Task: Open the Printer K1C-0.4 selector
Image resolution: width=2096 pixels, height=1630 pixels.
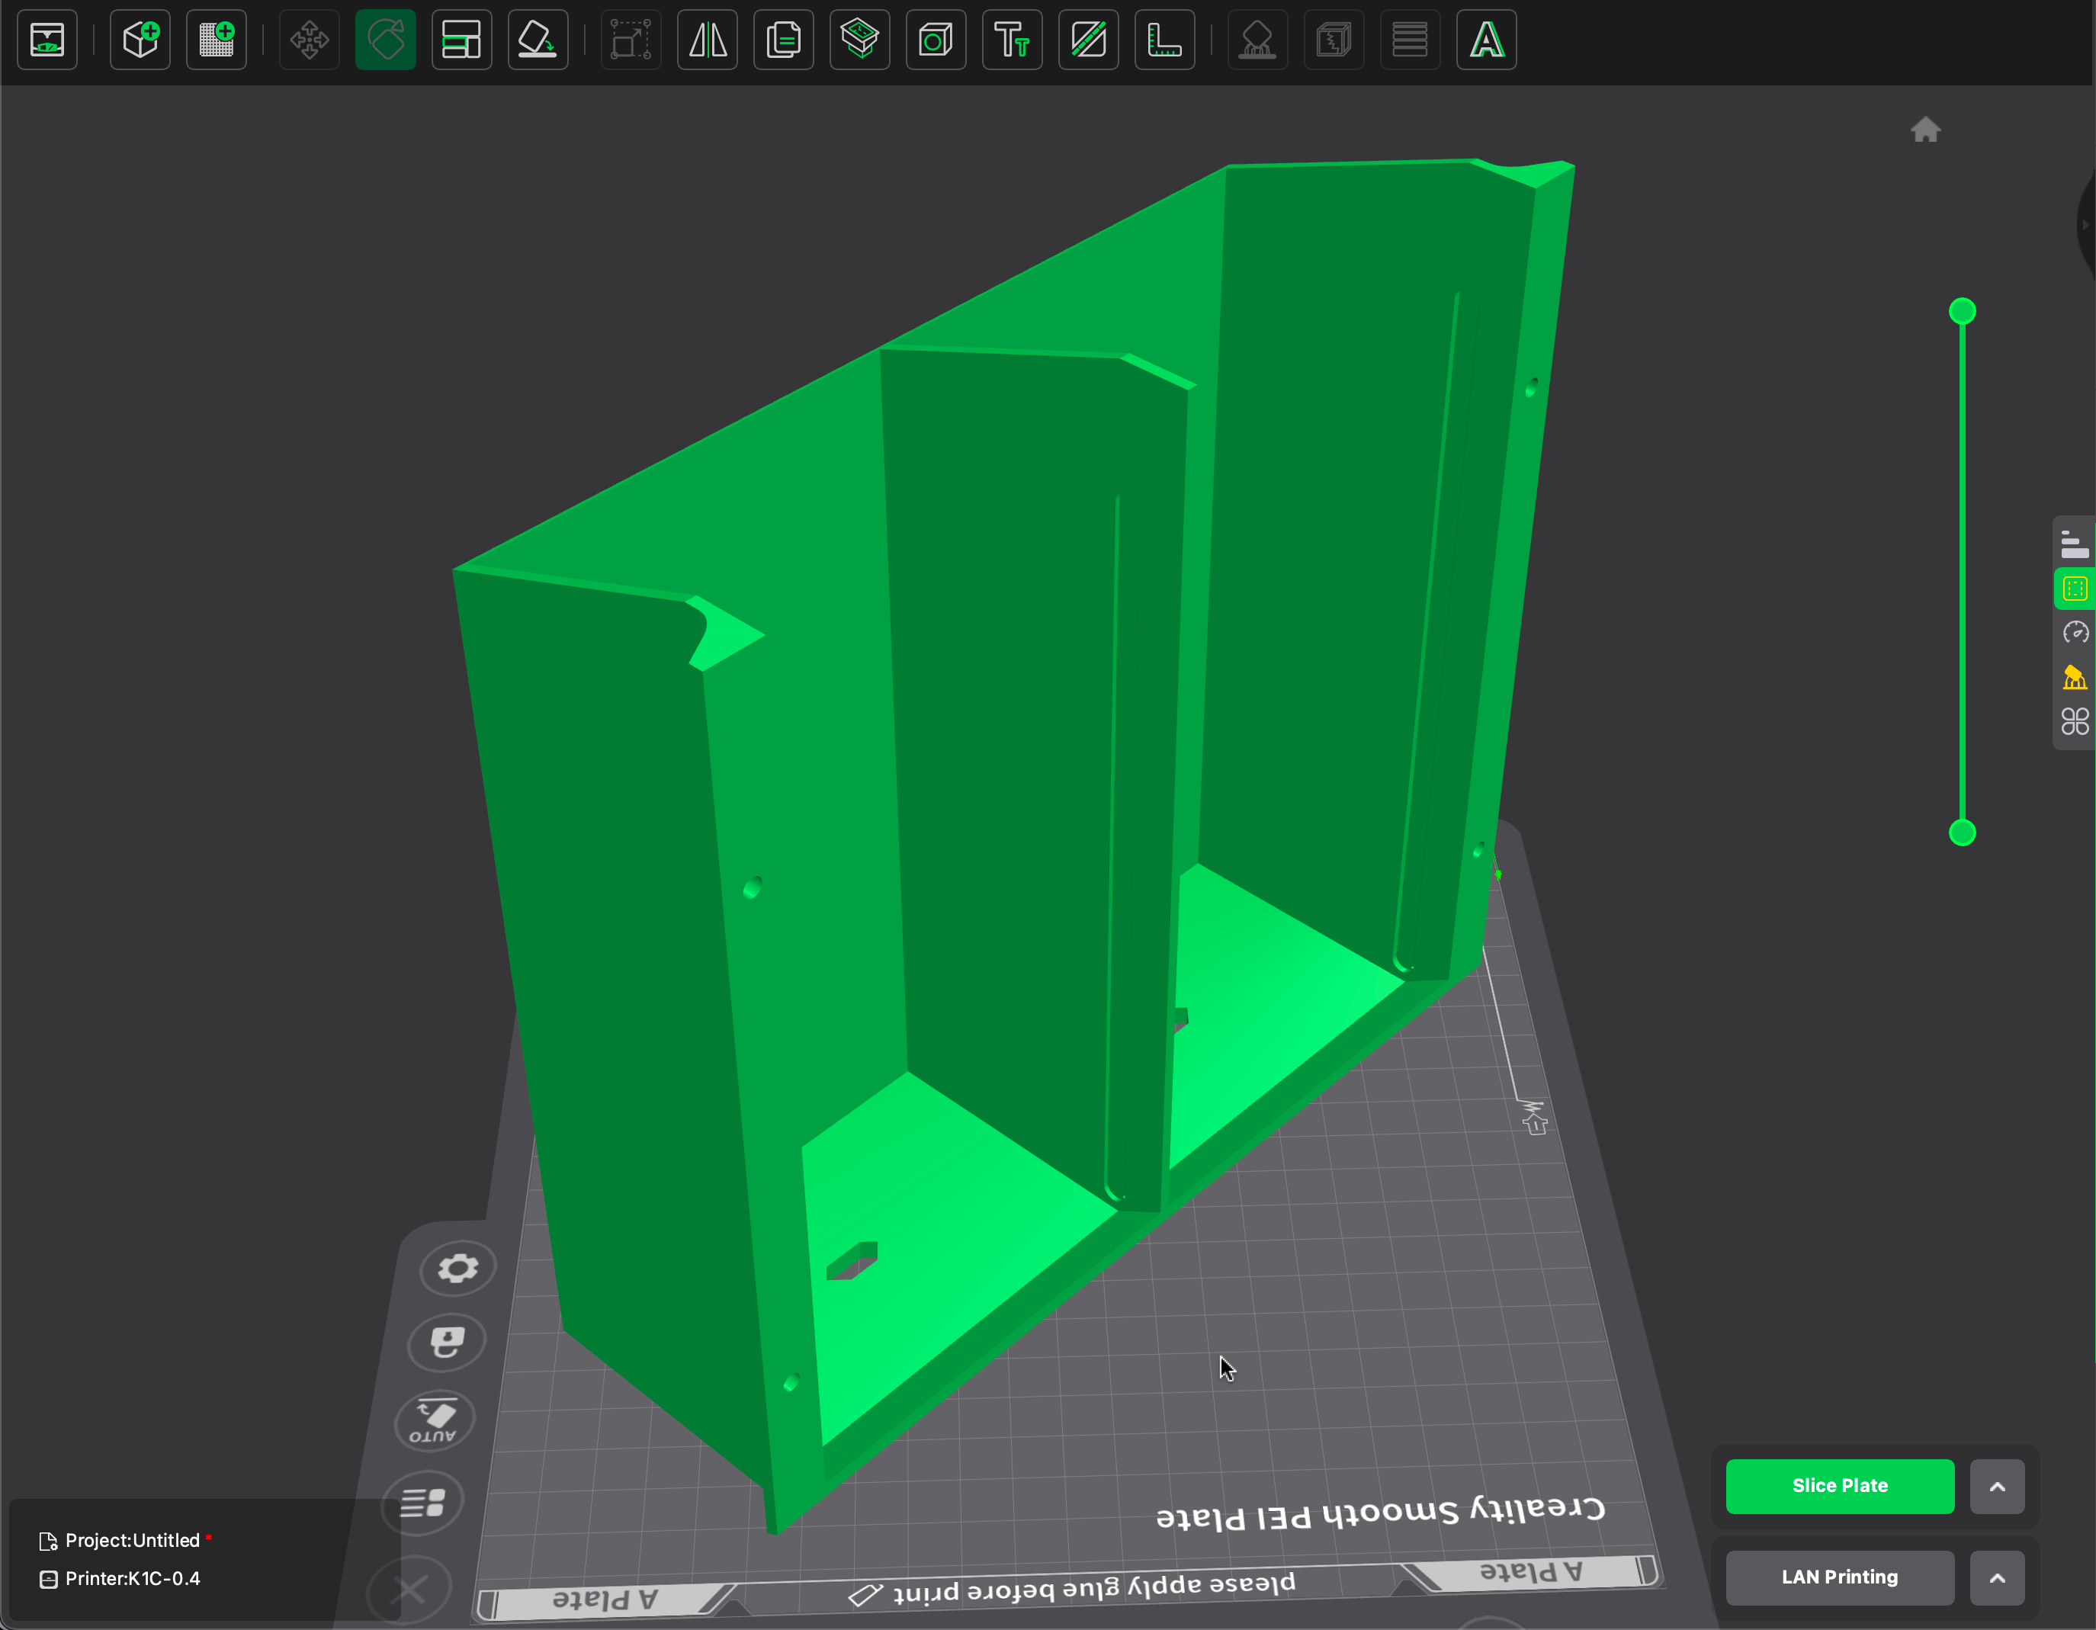Action: (133, 1578)
